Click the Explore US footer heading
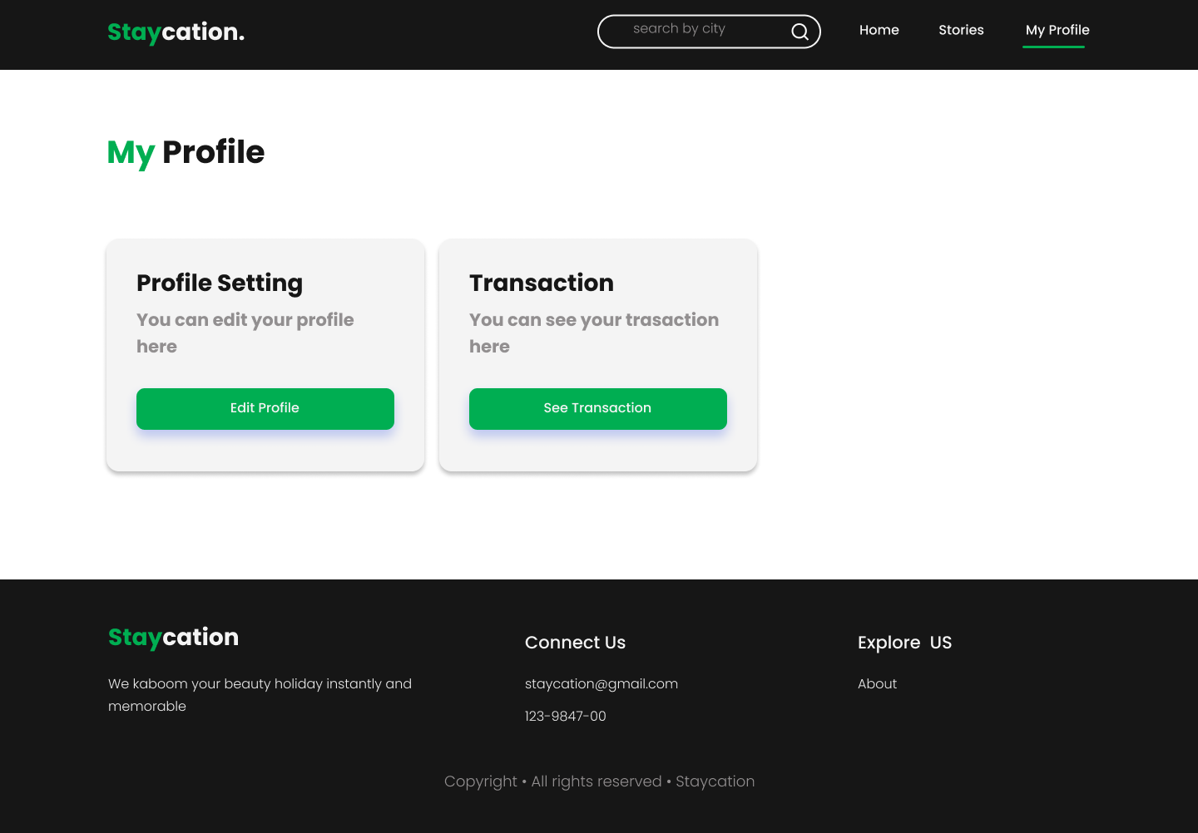Screen dimensions: 1198x833 (904, 643)
